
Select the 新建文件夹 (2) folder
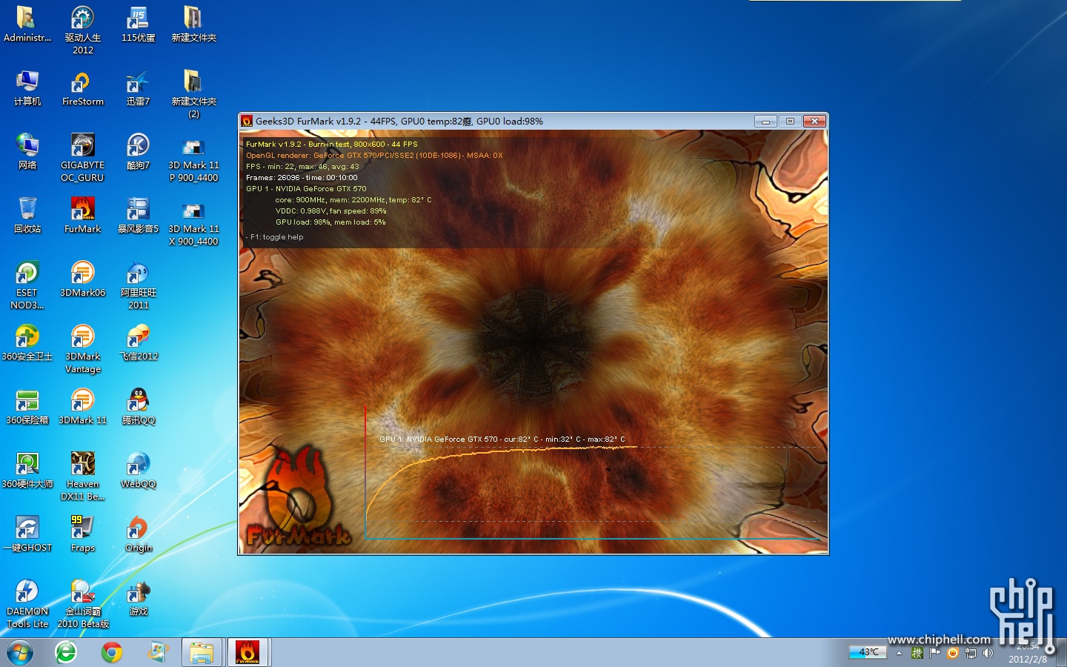[193, 94]
